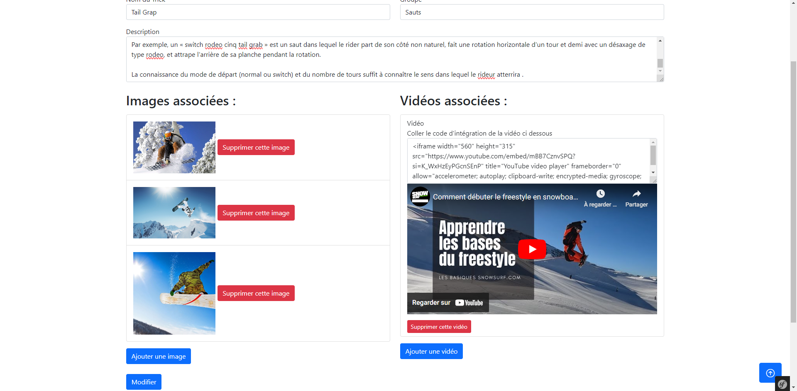Delete the third camouflage rider image
The image size is (797, 391).
[x=256, y=293]
